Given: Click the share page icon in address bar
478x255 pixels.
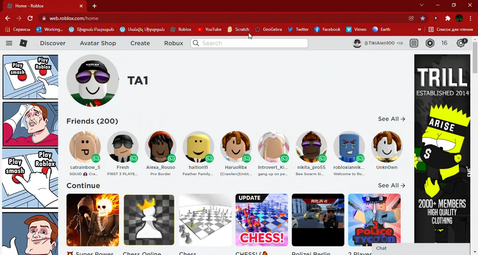Looking at the screenshot, I should pos(411,18).
